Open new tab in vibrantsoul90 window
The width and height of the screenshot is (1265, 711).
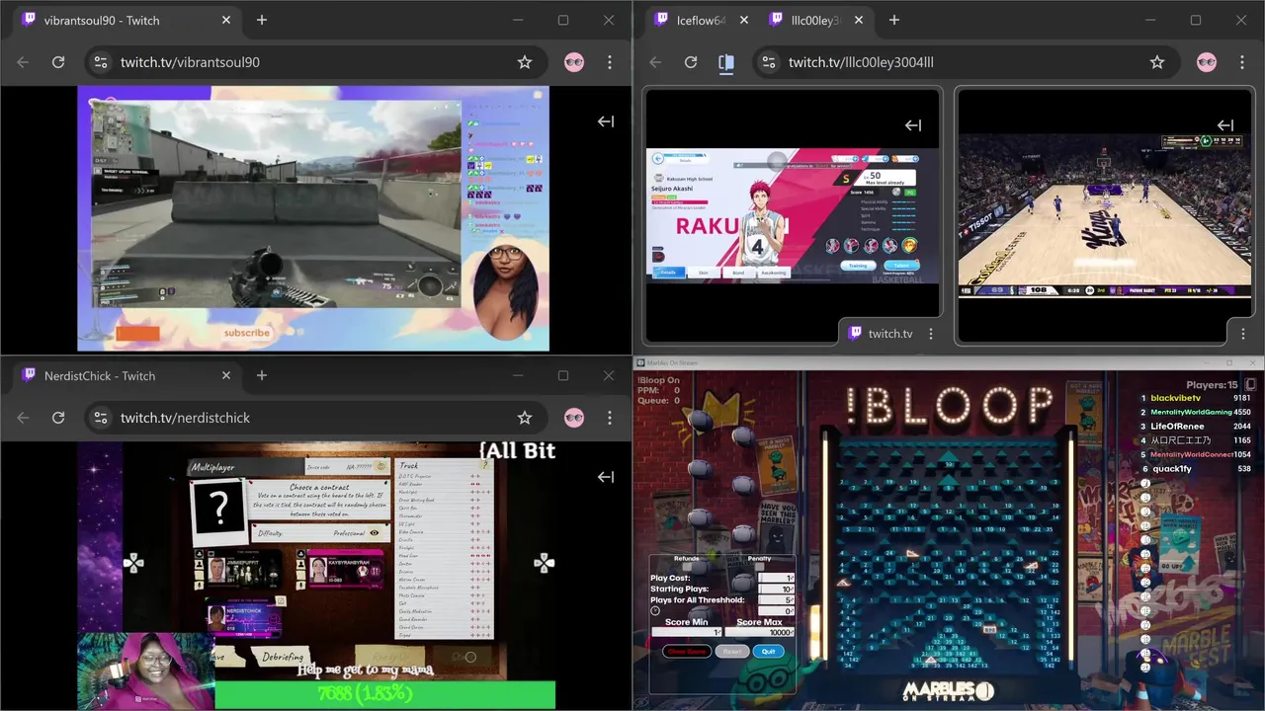tap(262, 20)
